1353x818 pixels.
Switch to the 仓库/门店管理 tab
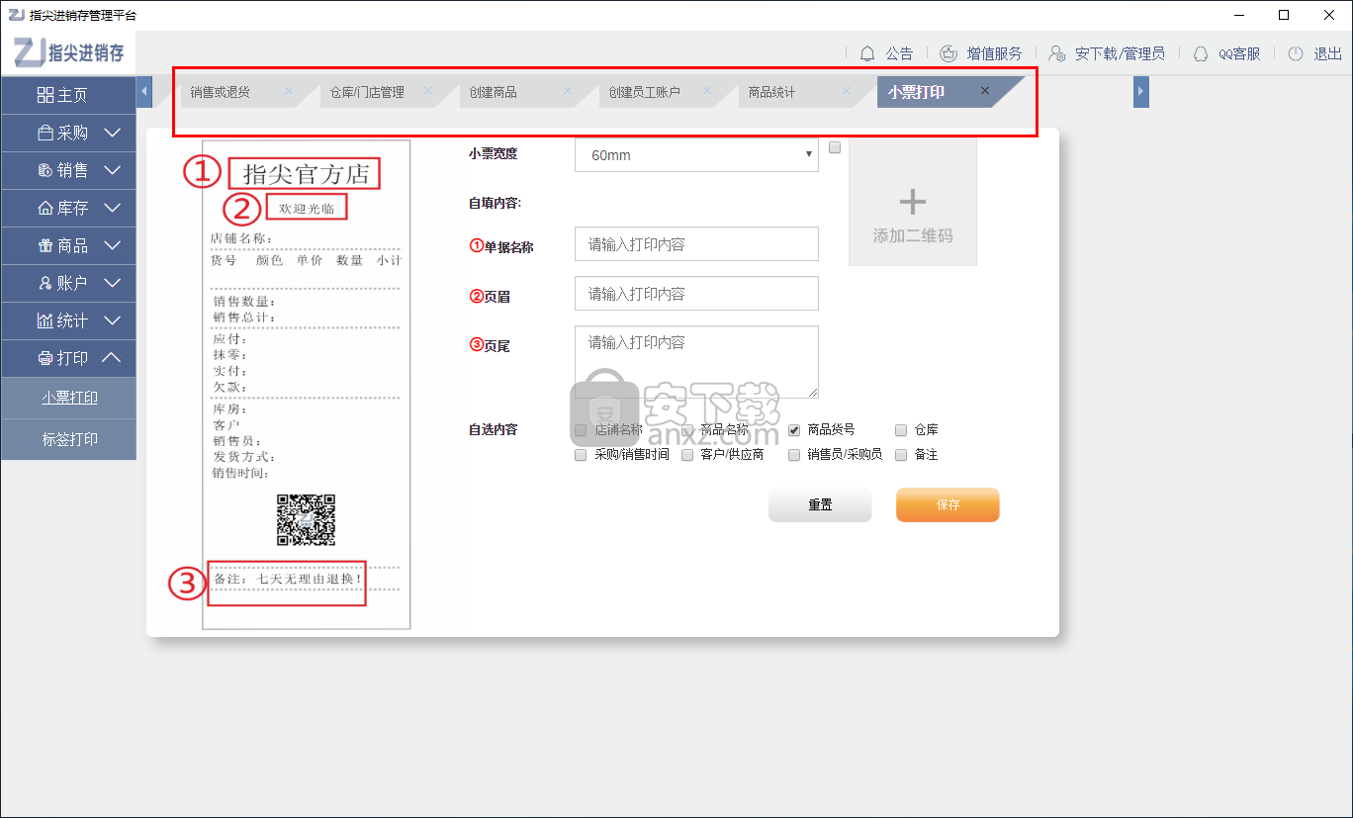pos(367,92)
